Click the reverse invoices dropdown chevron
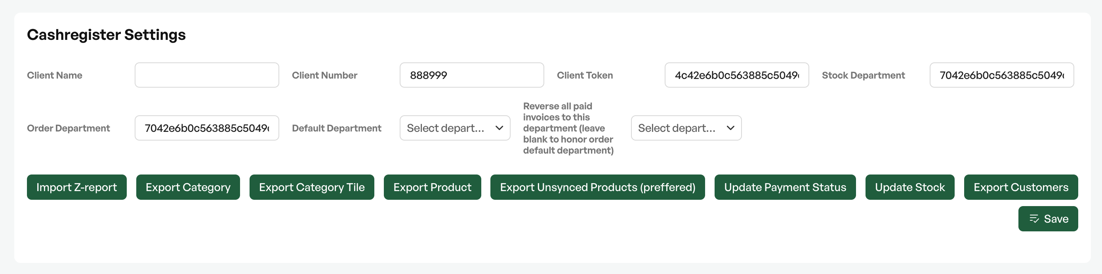This screenshot has height=274, width=1102. coord(730,128)
